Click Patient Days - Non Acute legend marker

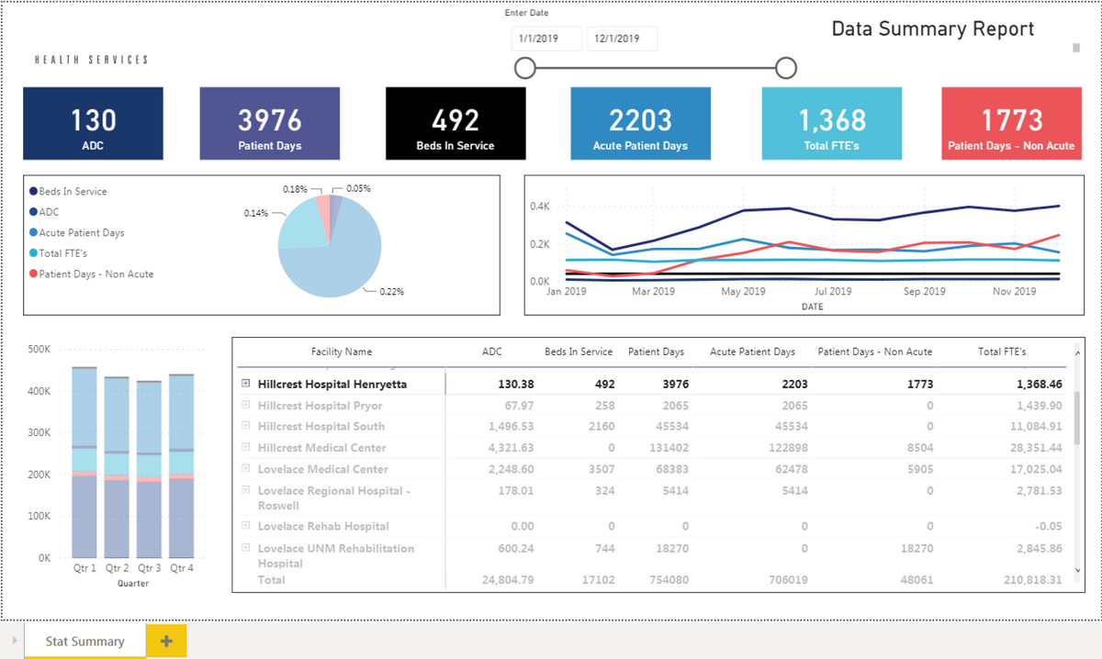(x=34, y=274)
